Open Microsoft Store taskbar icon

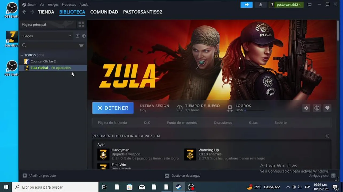coord(129,187)
